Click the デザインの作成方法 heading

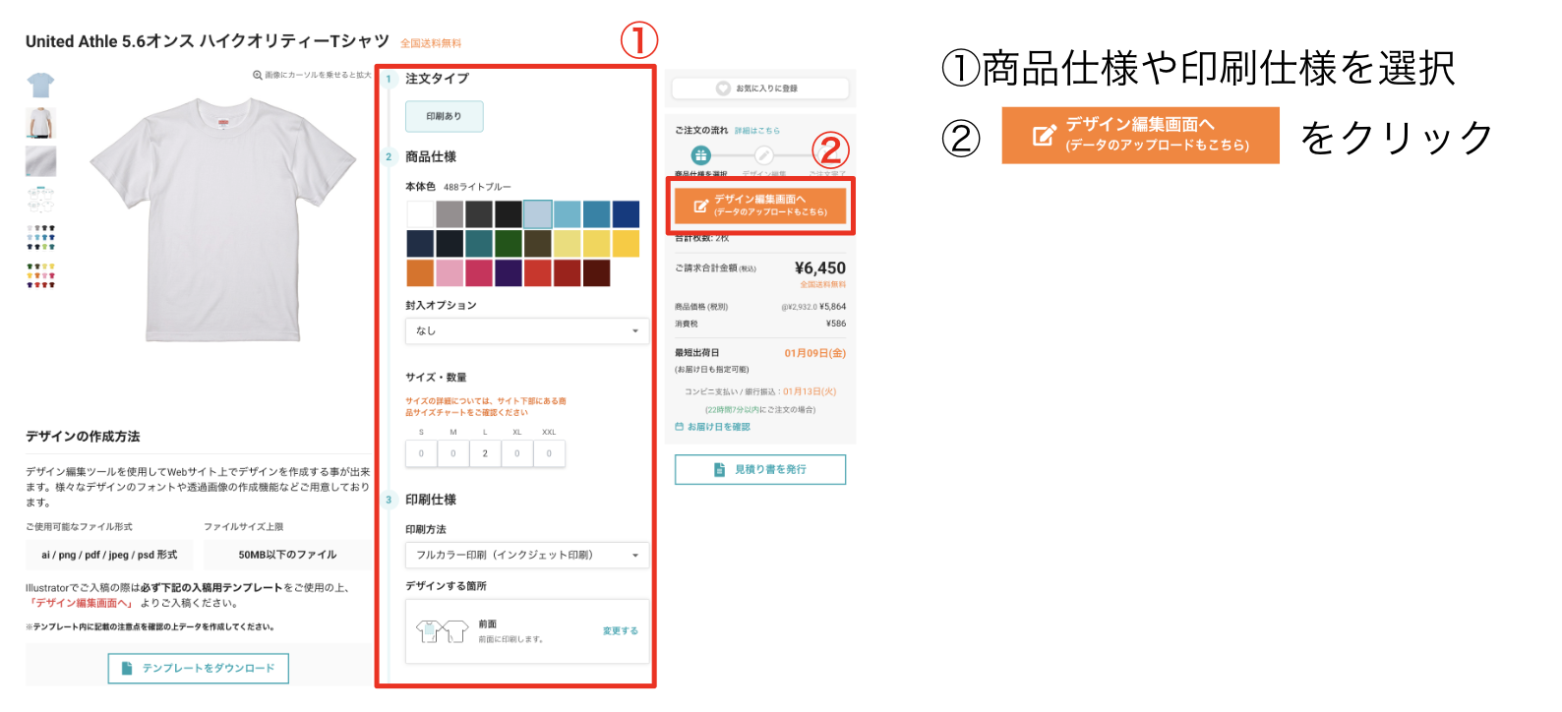point(83,437)
